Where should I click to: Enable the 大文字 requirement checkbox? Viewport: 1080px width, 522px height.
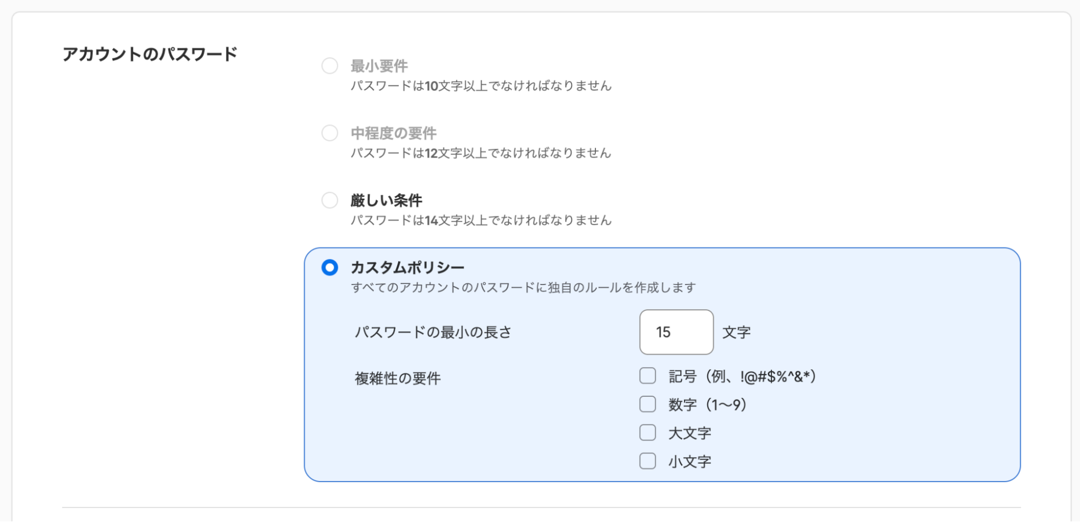click(x=647, y=432)
